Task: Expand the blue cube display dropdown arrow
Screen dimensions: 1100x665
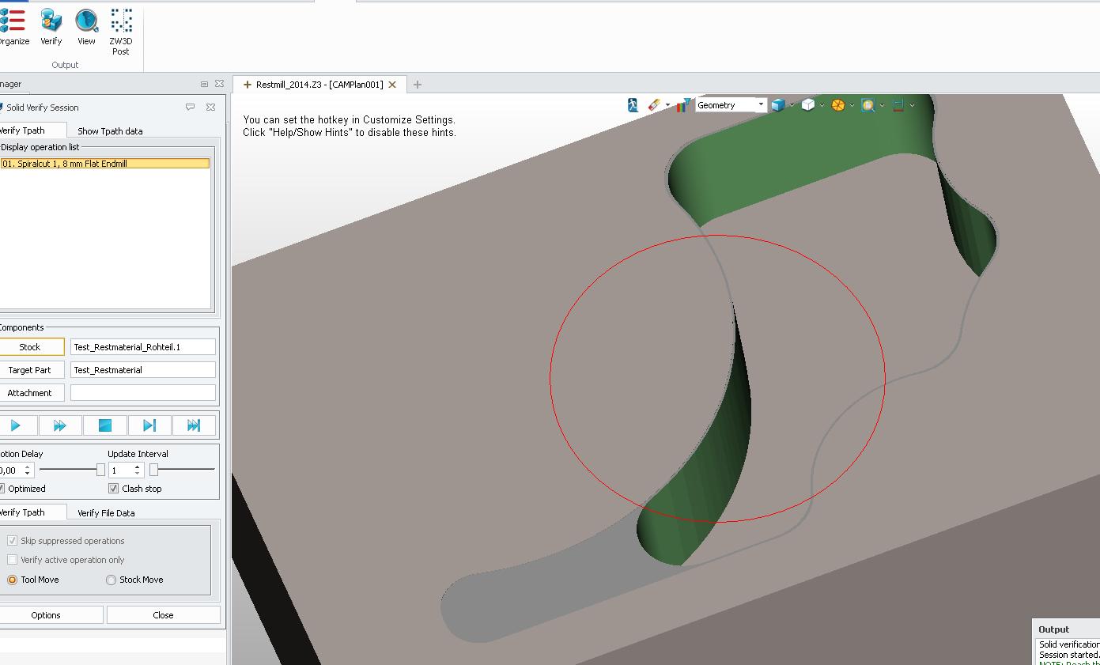Action: [792, 105]
